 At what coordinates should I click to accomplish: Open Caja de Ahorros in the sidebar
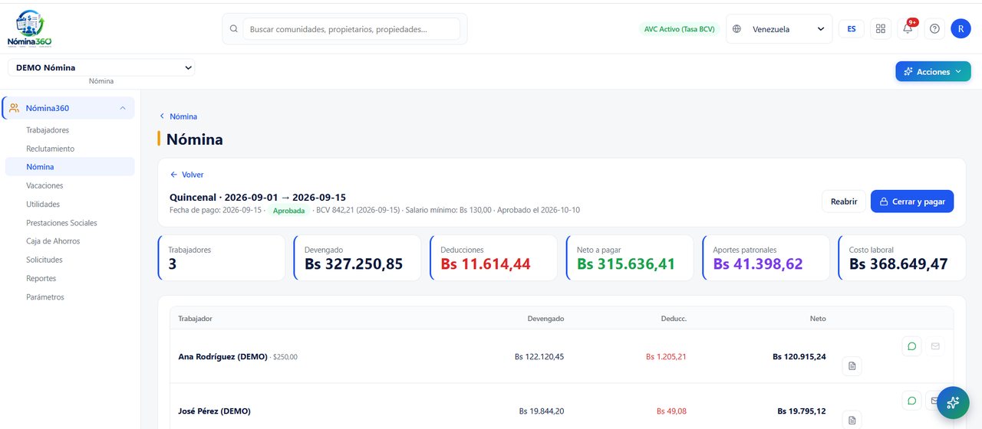tap(53, 241)
